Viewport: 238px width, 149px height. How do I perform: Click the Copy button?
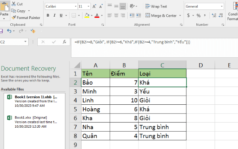click(19, 11)
